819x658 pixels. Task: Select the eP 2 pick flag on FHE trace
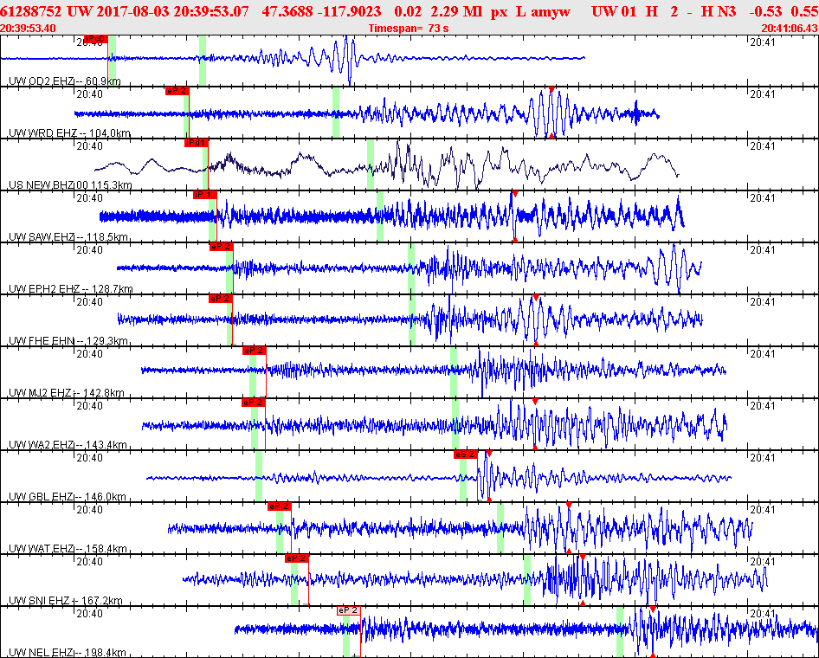pyautogui.click(x=221, y=299)
